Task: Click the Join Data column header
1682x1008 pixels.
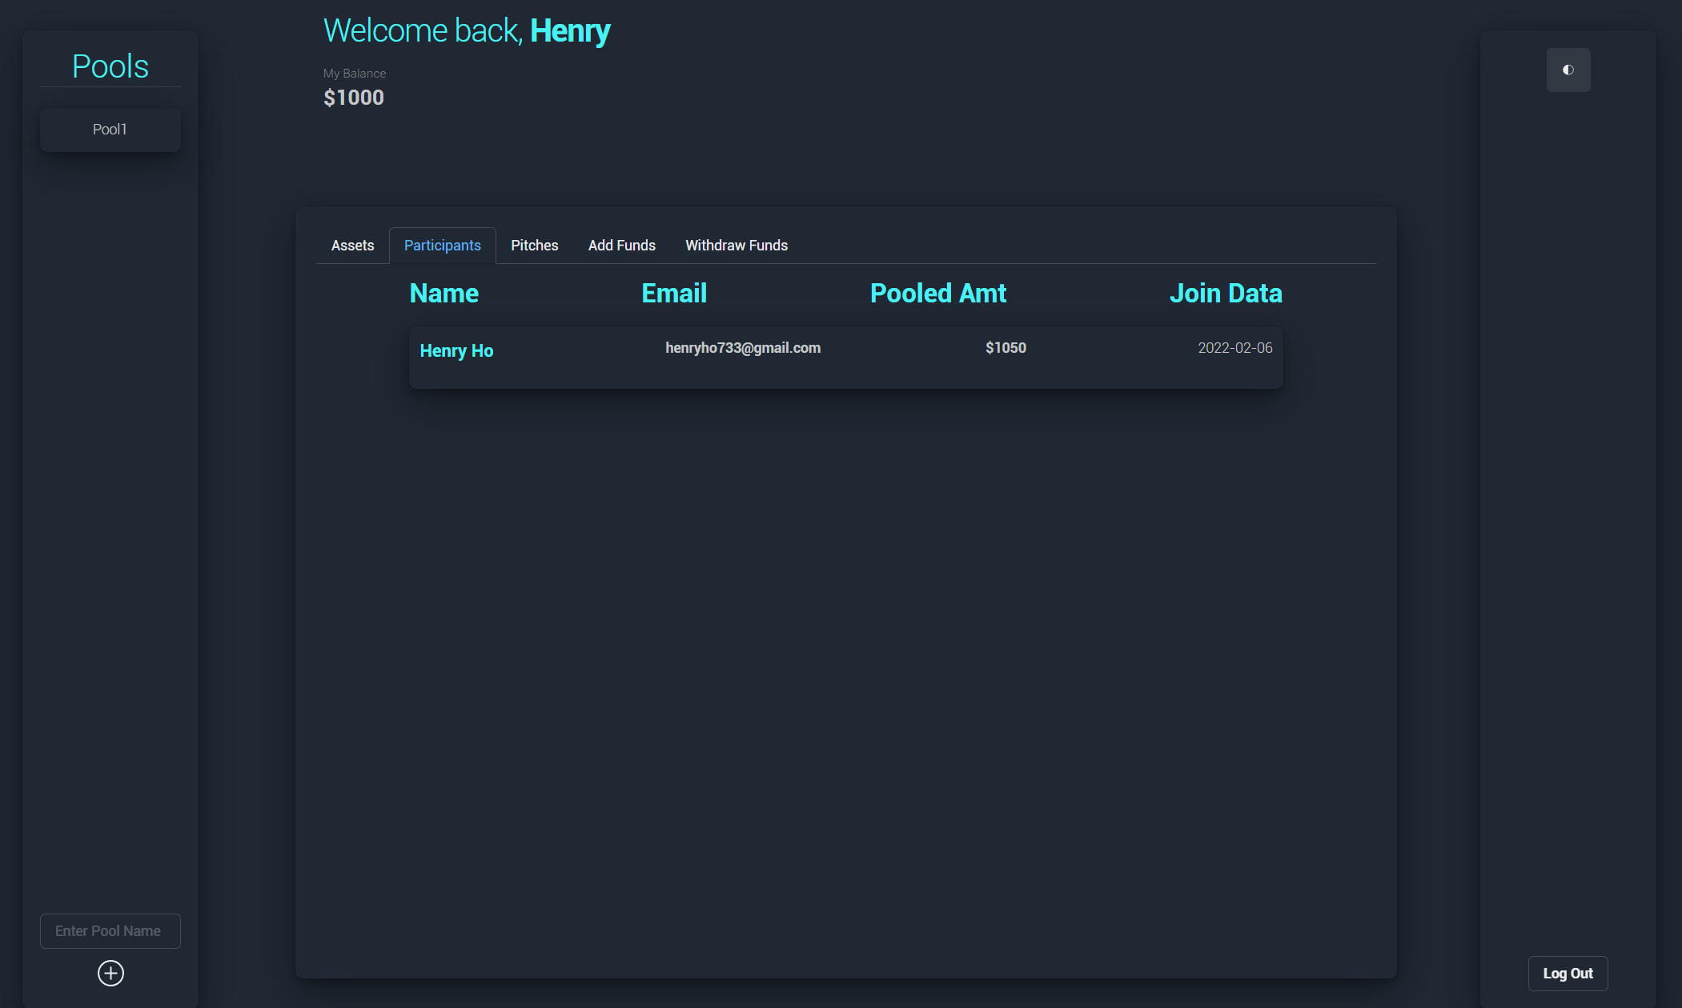Action: (1225, 294)
